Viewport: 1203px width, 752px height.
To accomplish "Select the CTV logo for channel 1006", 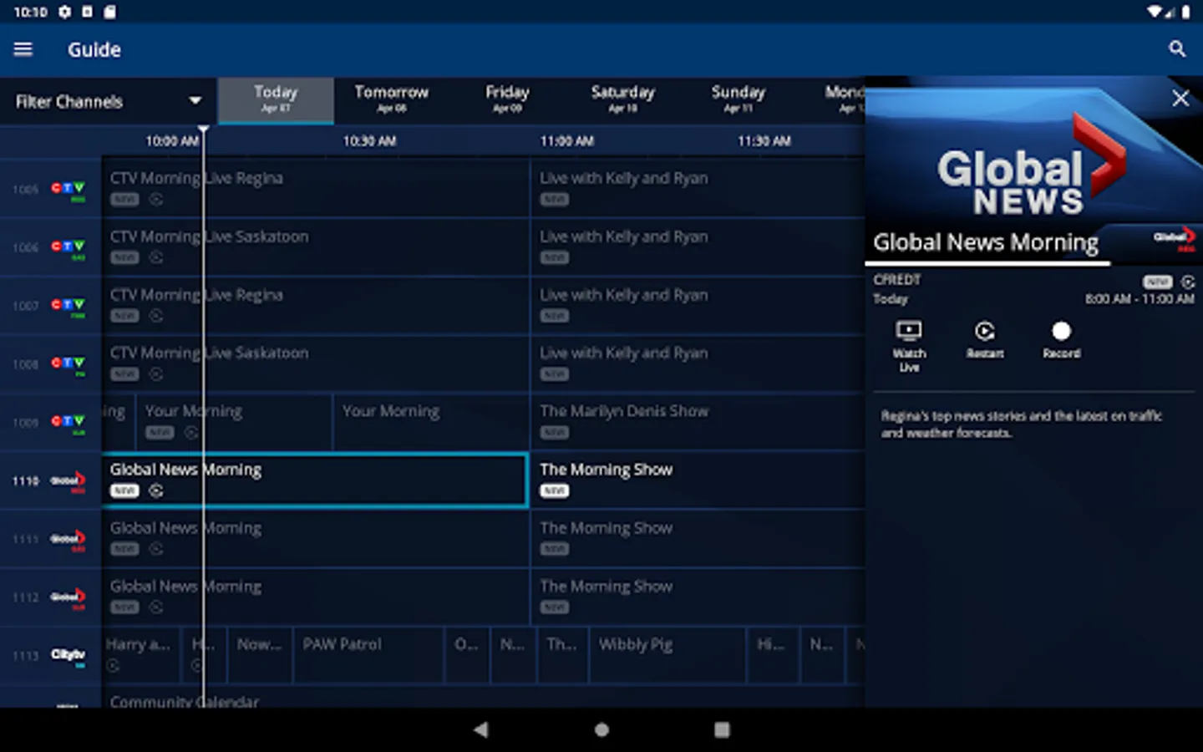I will click(69, 248).
